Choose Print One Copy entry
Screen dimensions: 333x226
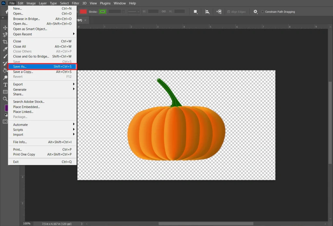click(42, 154)
